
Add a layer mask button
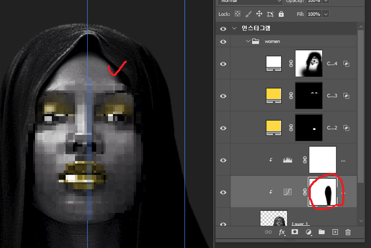point(295,232)
